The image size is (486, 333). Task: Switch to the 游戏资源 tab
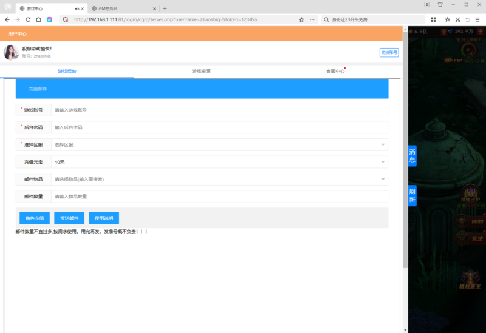click(201, 72)
